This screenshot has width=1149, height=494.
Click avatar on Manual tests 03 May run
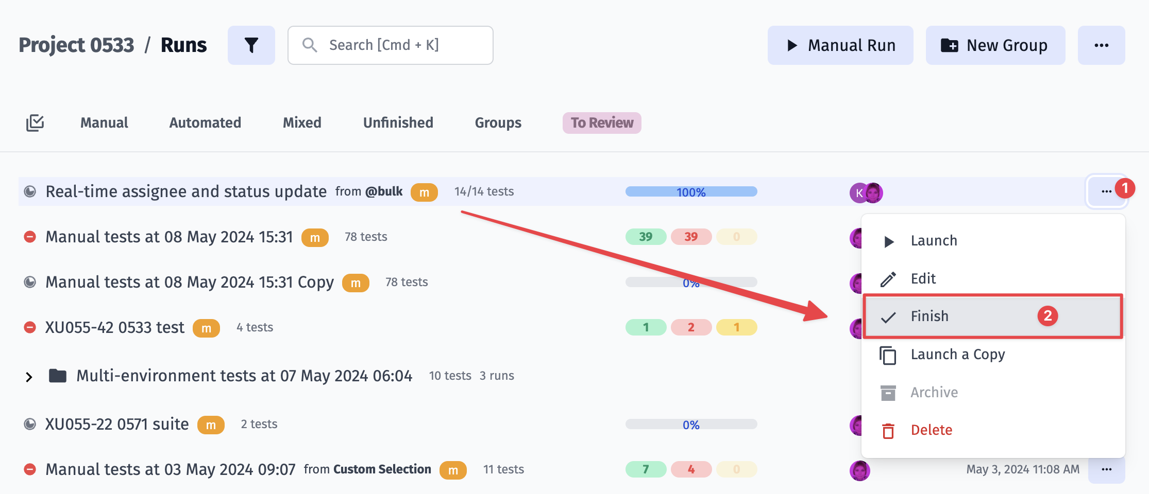pos(860,470)
